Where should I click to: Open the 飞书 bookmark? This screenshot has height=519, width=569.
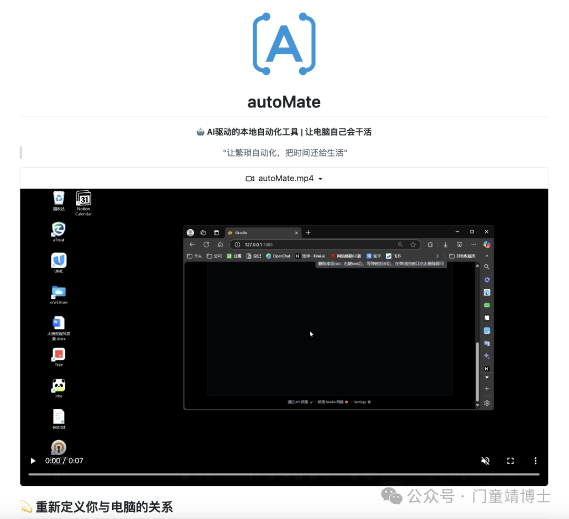pyautogui.click(x=394, y=256)
